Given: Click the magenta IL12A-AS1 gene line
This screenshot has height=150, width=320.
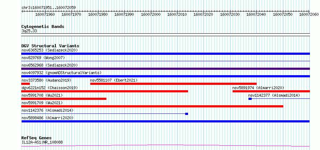Looking at the screenshot, I should [165, 146].
